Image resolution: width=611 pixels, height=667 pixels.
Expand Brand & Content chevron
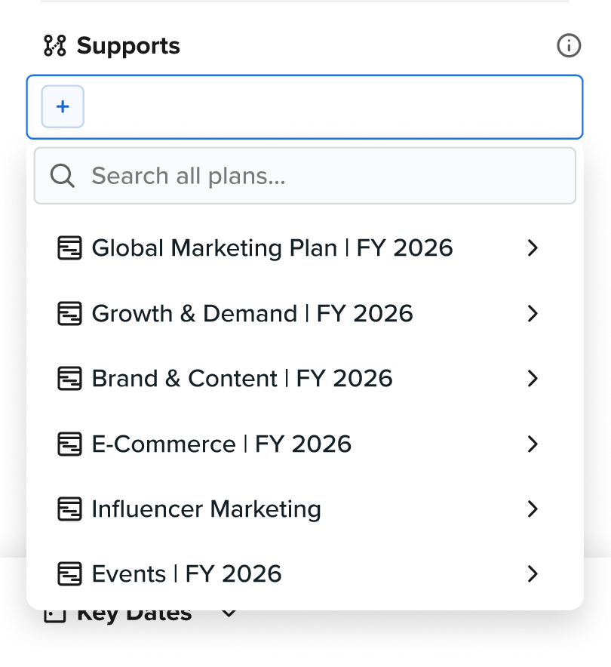click(x=533, y=379)
